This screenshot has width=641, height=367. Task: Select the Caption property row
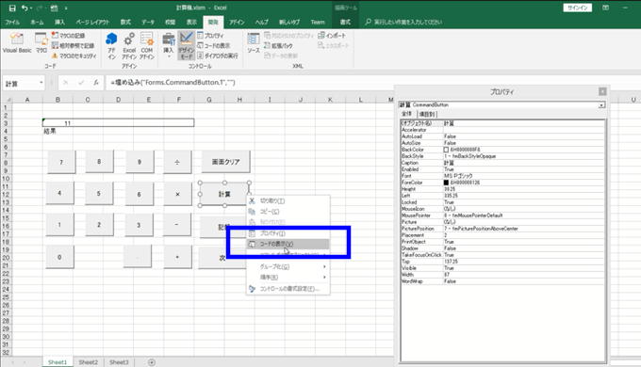(502, 163)
